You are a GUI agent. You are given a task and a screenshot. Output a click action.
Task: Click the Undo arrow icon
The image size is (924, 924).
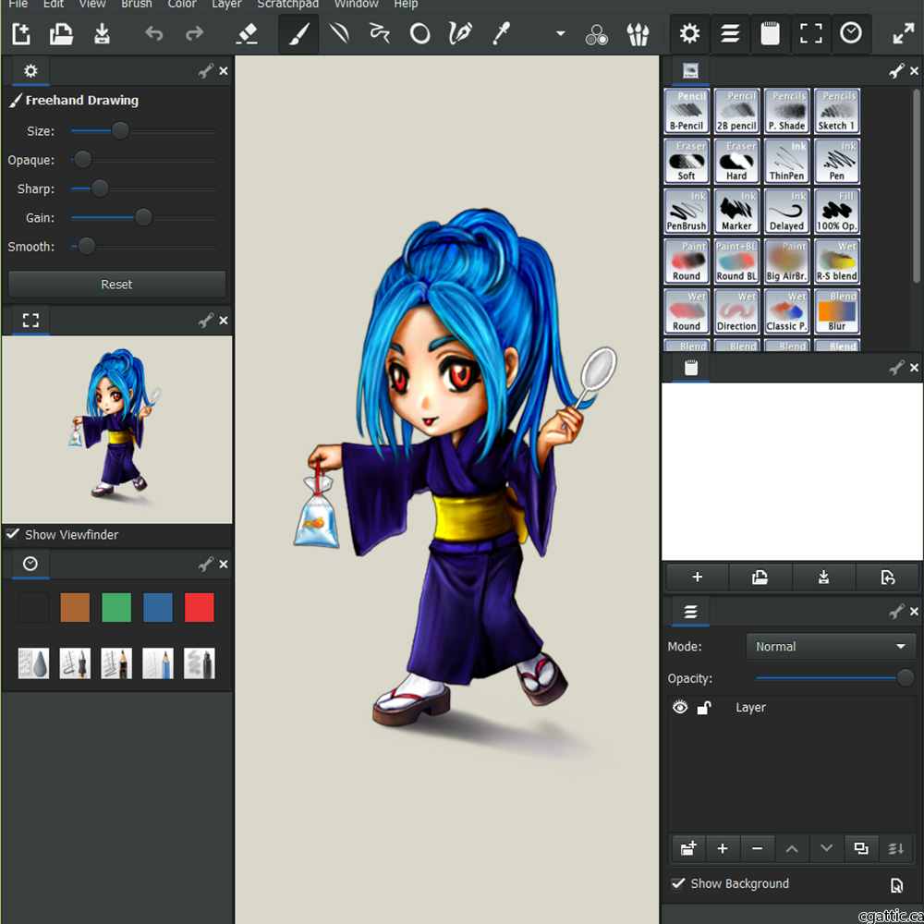tap(153, 33)
